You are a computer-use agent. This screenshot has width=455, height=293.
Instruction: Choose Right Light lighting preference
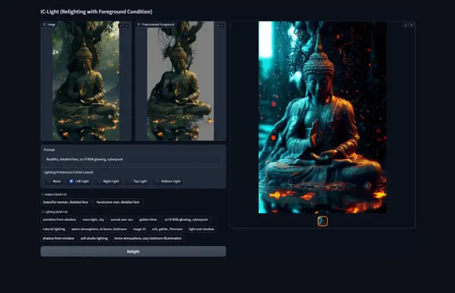tap(108, 181)
